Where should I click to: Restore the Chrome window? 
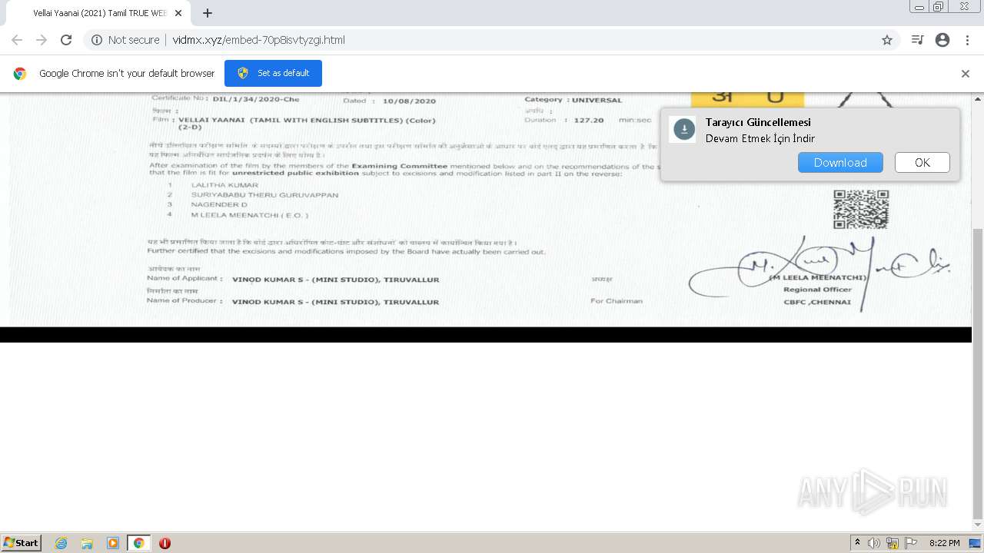(x=938, y=7)
